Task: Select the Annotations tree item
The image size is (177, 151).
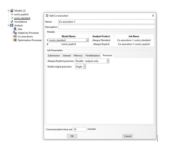Action: pyautogui.click(x=21, y=22)
